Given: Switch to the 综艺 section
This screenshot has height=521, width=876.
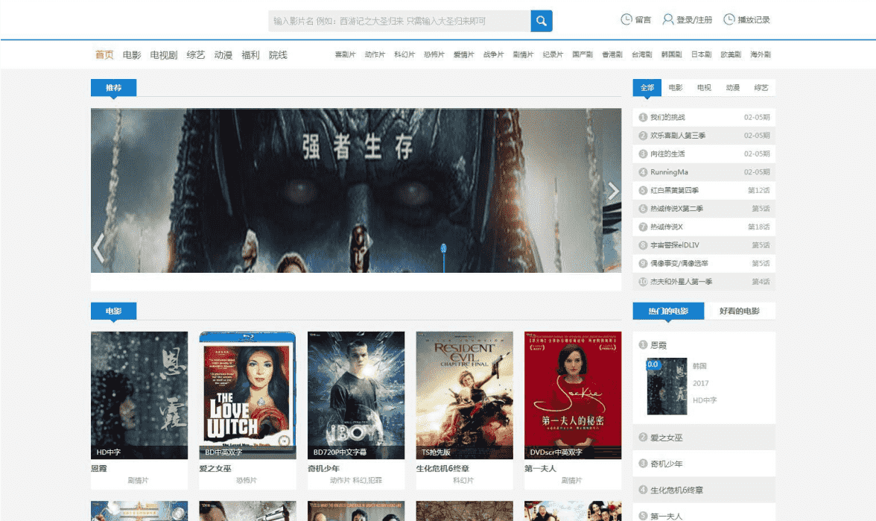Looking at the screenshot, I should click(194, 54).
